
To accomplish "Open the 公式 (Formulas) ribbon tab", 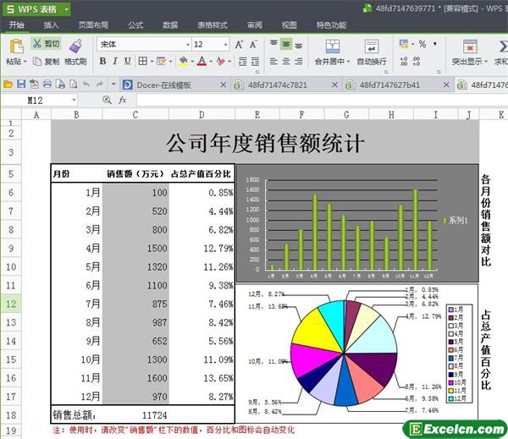I will click(135, 25).
